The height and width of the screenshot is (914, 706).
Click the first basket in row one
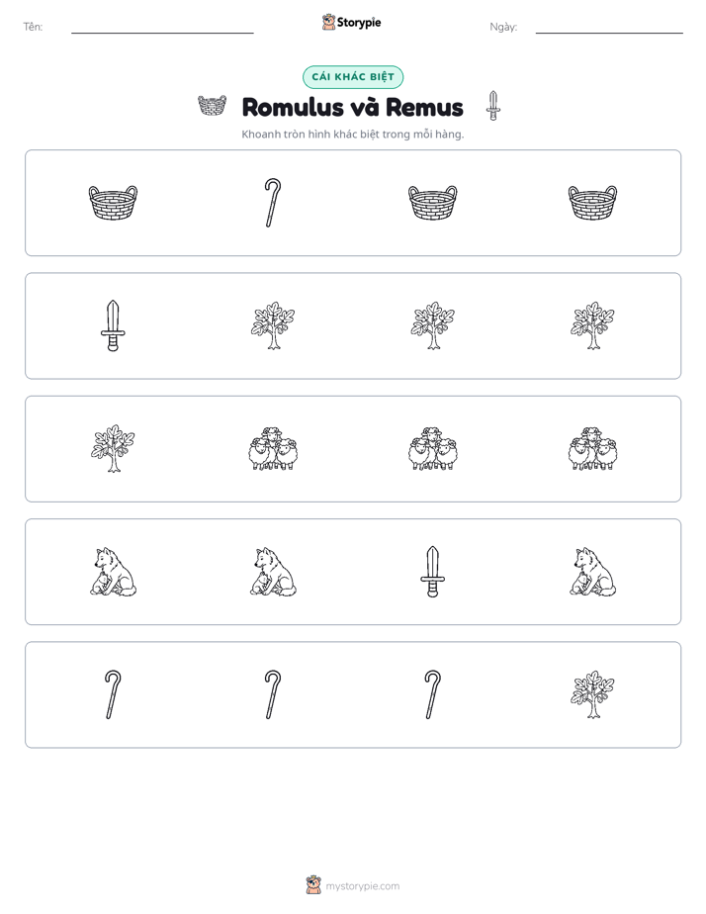tap(113, 203)
